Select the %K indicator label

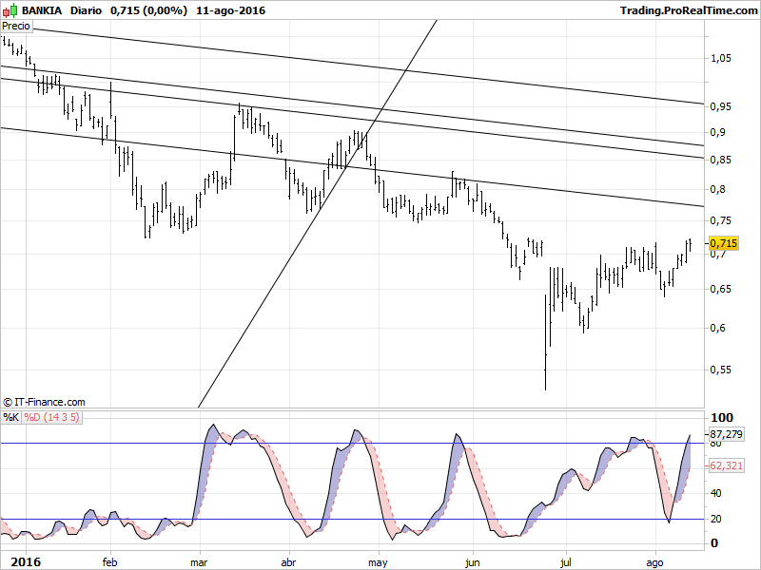(x=10, y=417)
